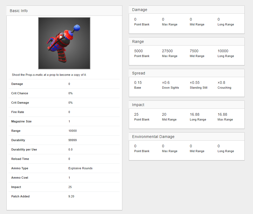253x214 pixels.
Task: Select the Basic Info panel header
Action: 64,11
